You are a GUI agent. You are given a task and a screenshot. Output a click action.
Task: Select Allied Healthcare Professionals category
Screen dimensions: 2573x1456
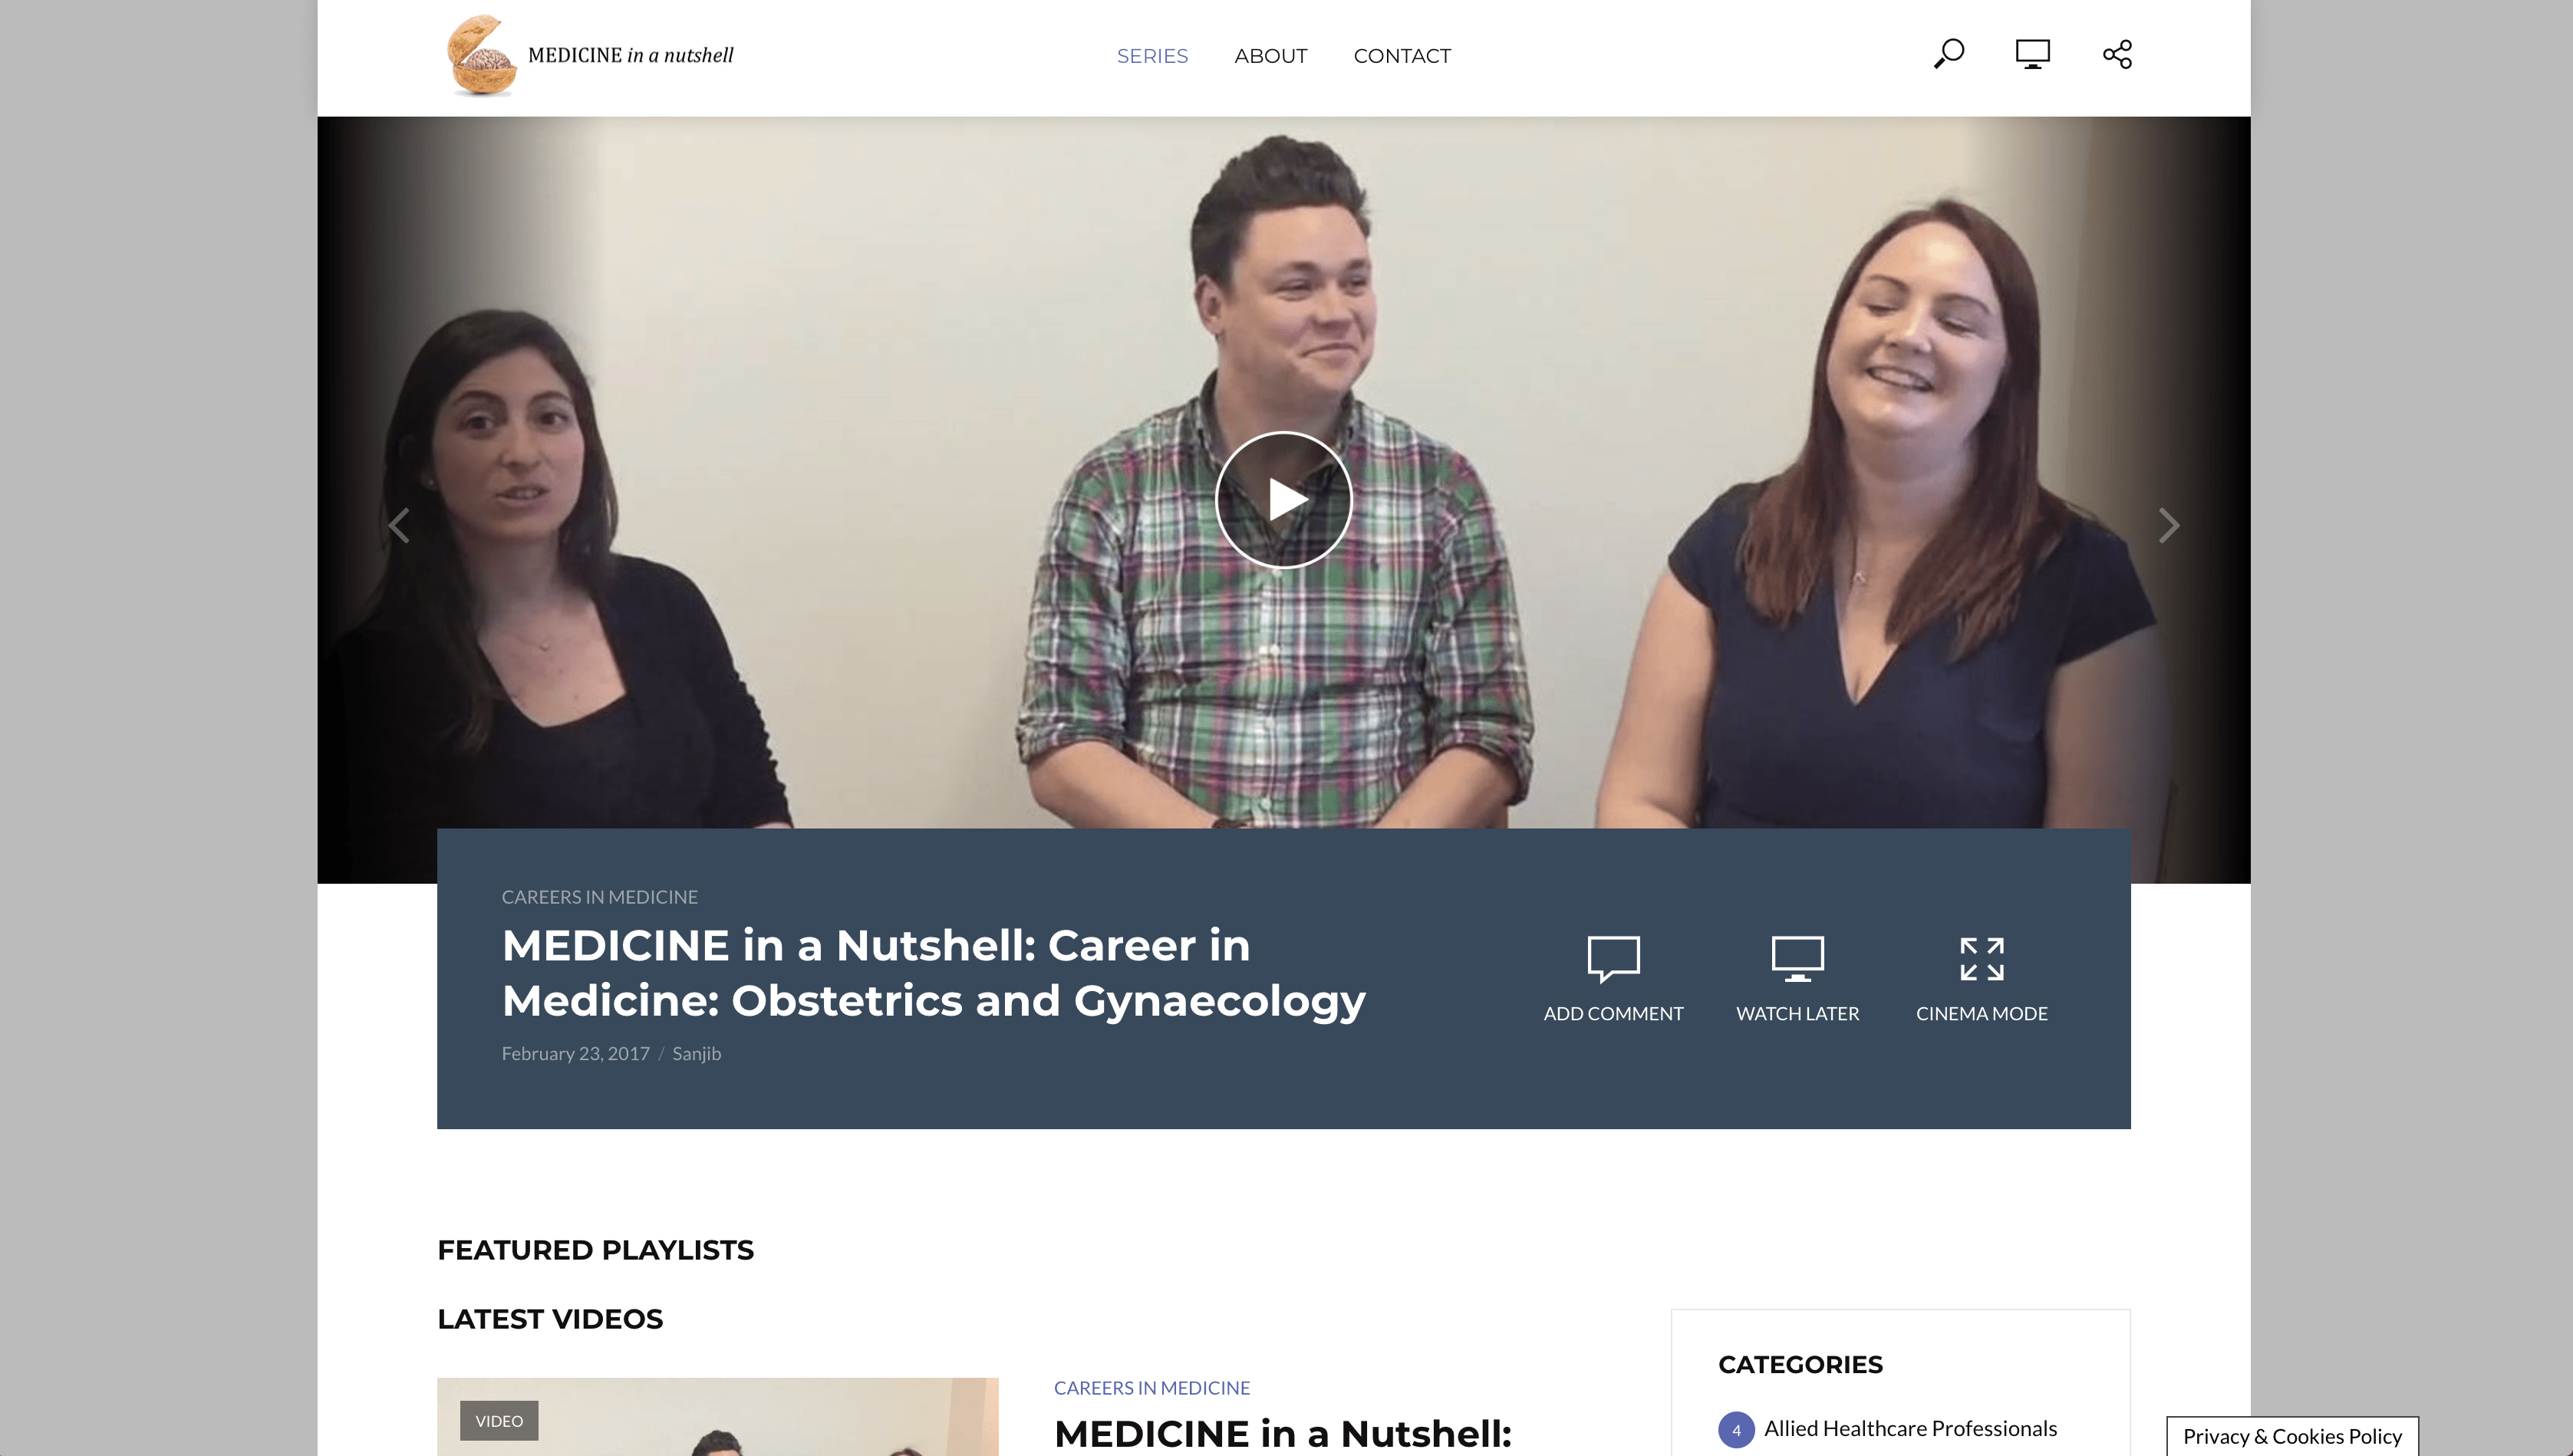pyautogui.click(x=1909, y=1428)
